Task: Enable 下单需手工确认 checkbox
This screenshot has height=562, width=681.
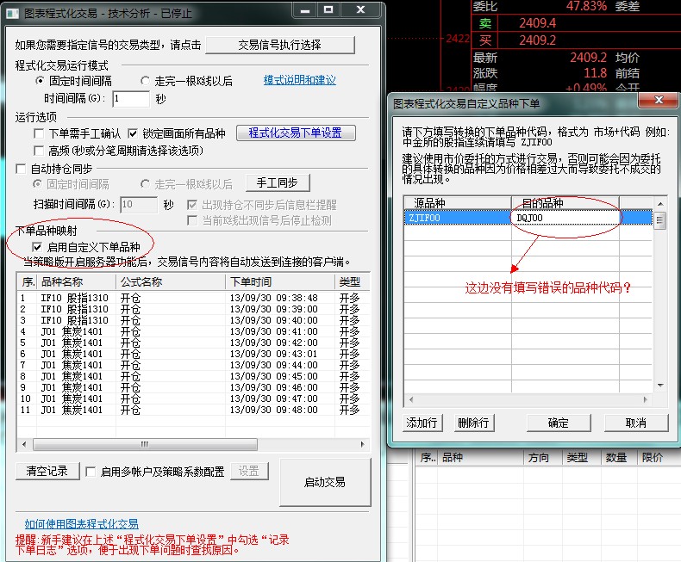Action: (39, 133)
